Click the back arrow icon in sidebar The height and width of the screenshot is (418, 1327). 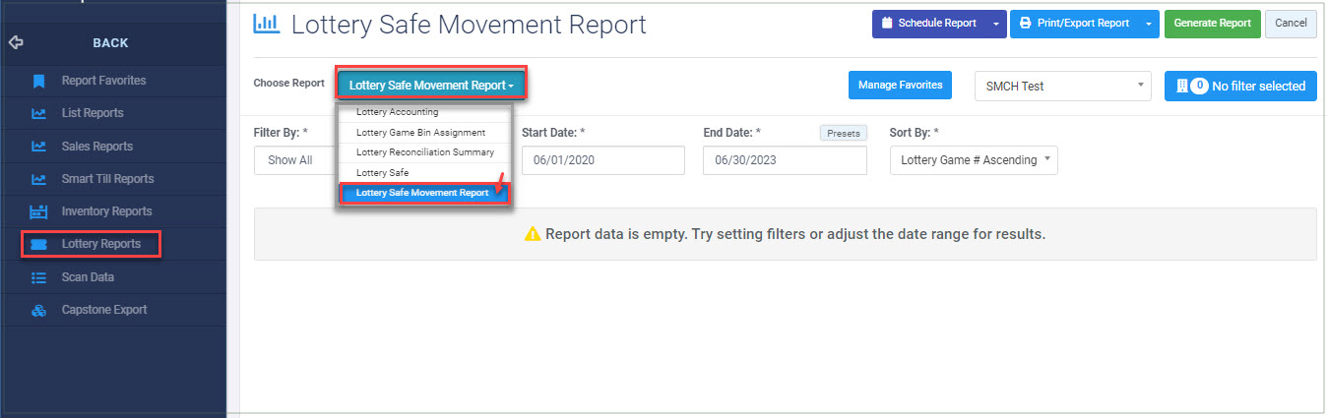click(15, 43)
